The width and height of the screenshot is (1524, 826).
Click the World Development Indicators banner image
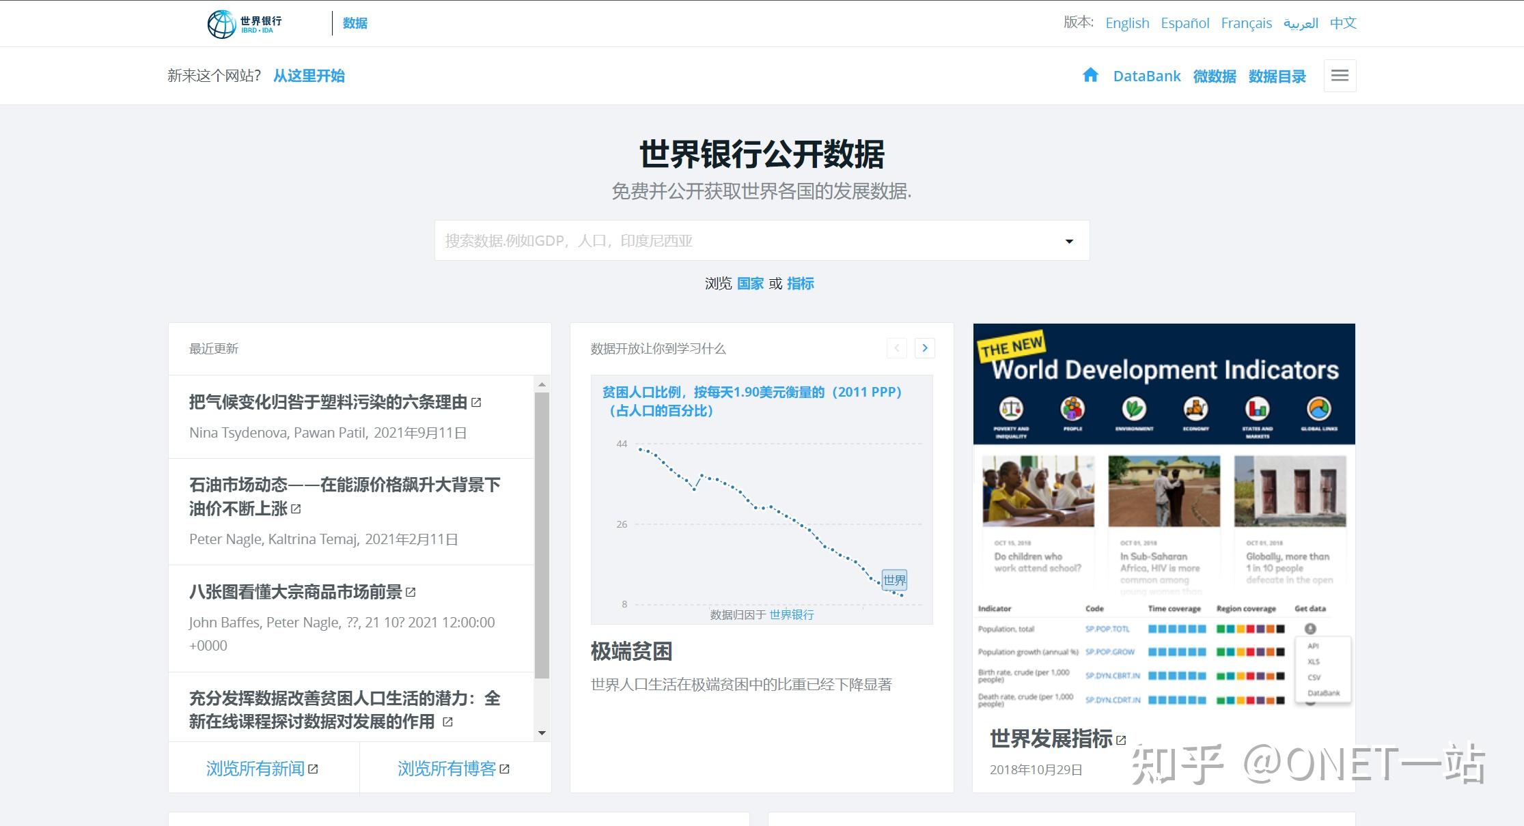1163,384
